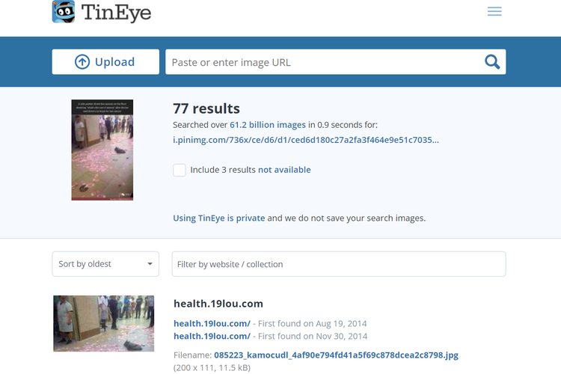Click the bold health.19lou.com result heading
Screen dimensions: 561x374
[x=218, y=304]
